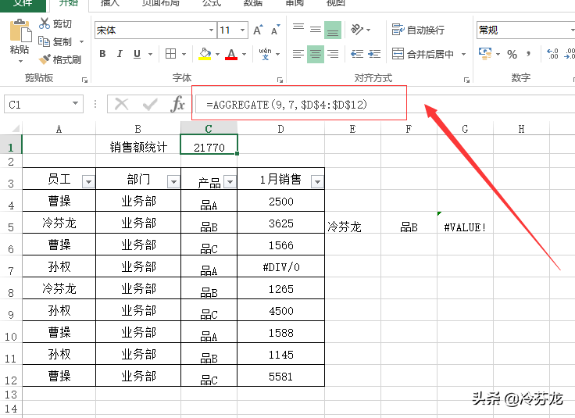Click the Select All corner triangle
The width and height of the screenshot is (575, 418).
point(16,128)
